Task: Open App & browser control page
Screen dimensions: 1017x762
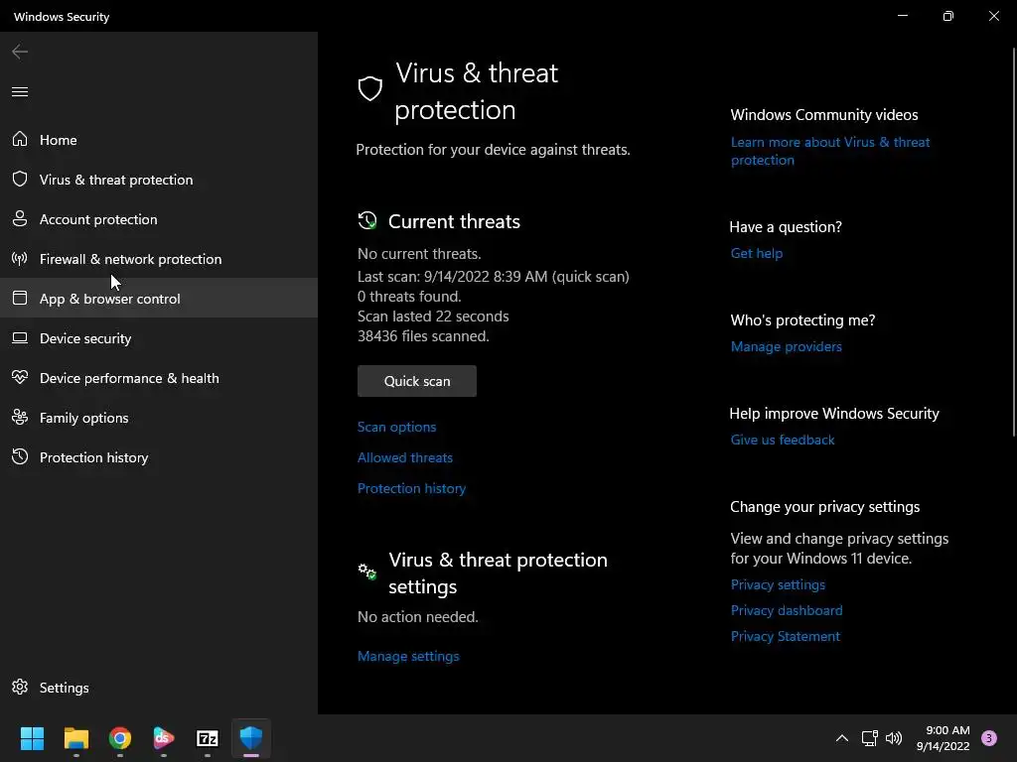Action: point(109,299)
